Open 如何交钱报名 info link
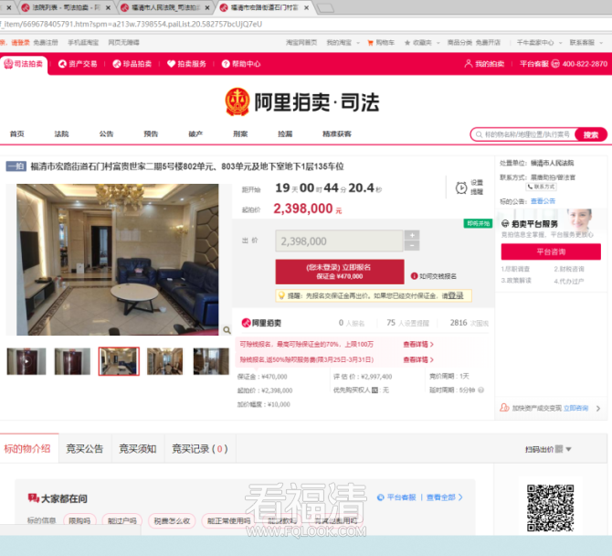This screenshot has width=612, height=556. (x=434, y=276)
